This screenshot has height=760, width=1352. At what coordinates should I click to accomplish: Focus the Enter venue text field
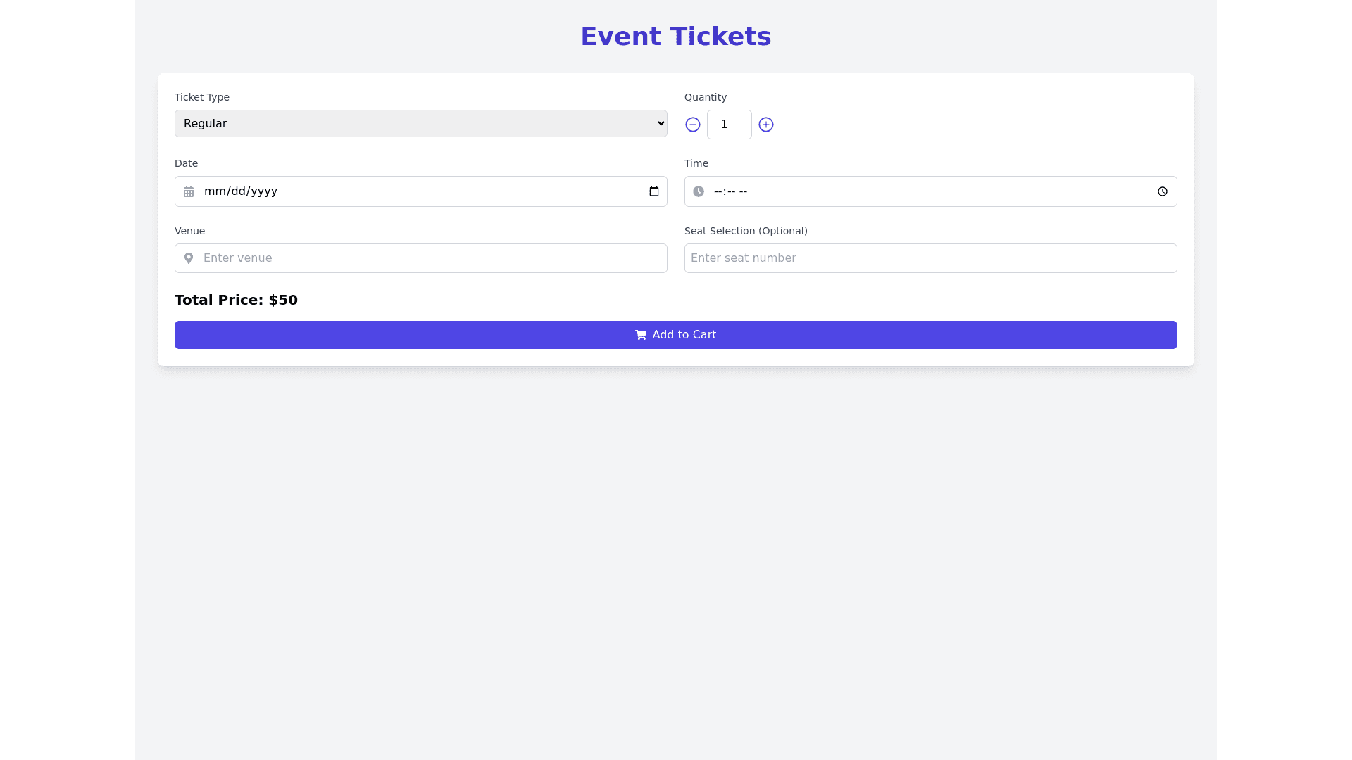430,258
